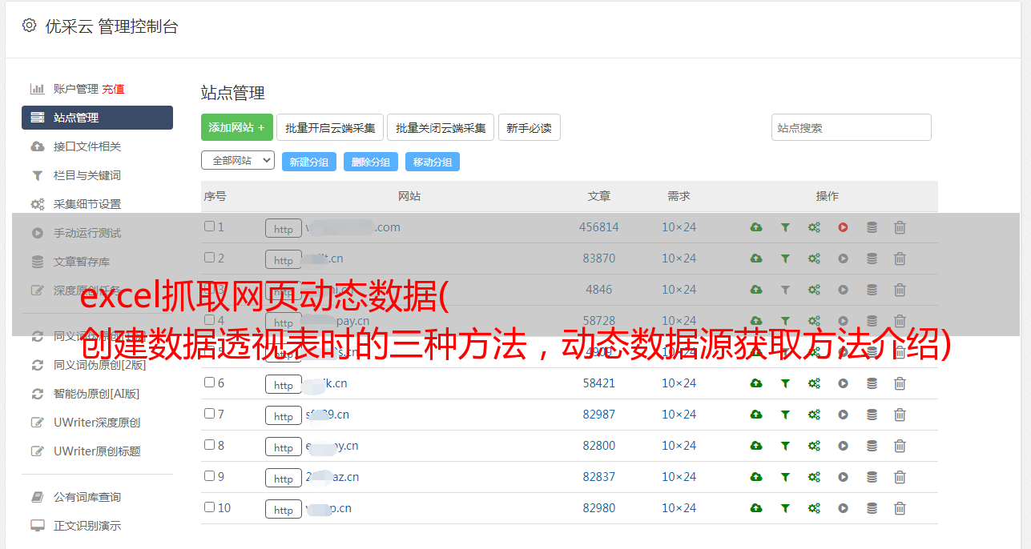This screenshot has width=1031, height=549.
Task: Go to 接口文件相关 in the sidebar
Action: pos(87,146)
